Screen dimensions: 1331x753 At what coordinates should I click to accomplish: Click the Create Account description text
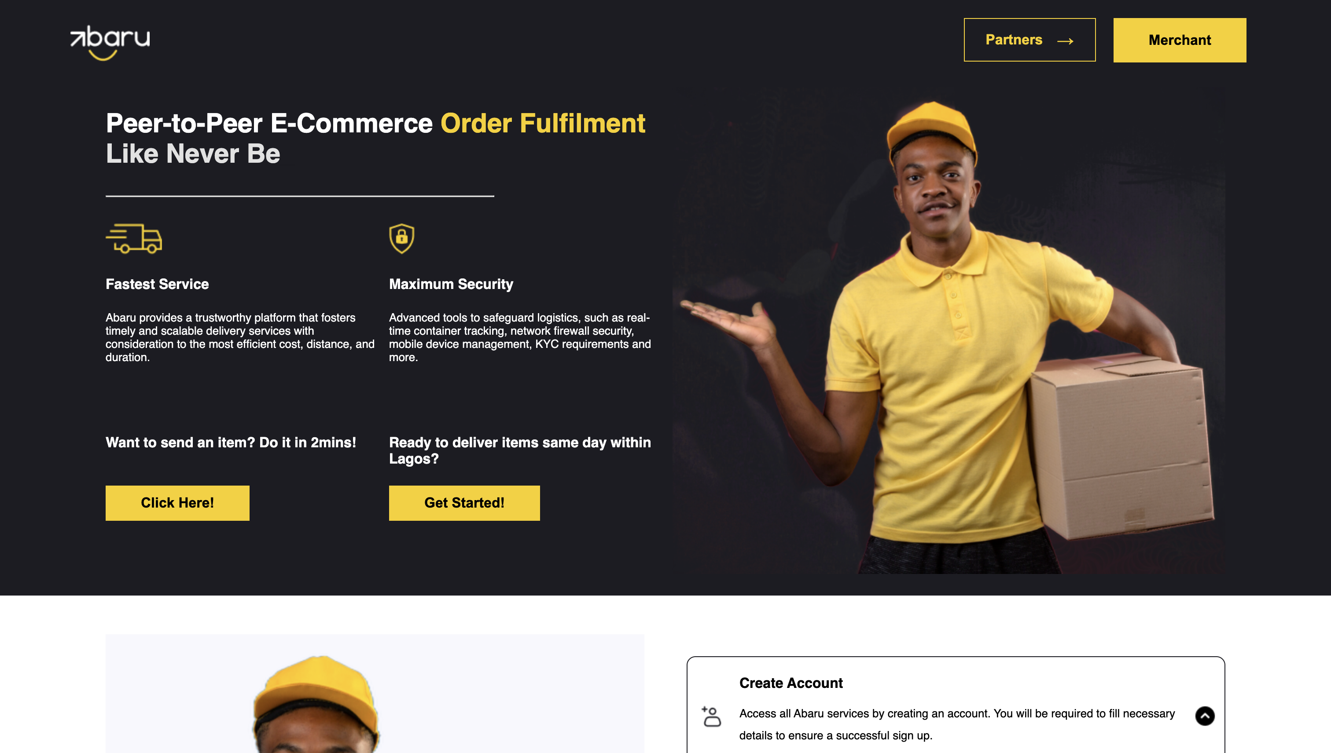[957, 724]
